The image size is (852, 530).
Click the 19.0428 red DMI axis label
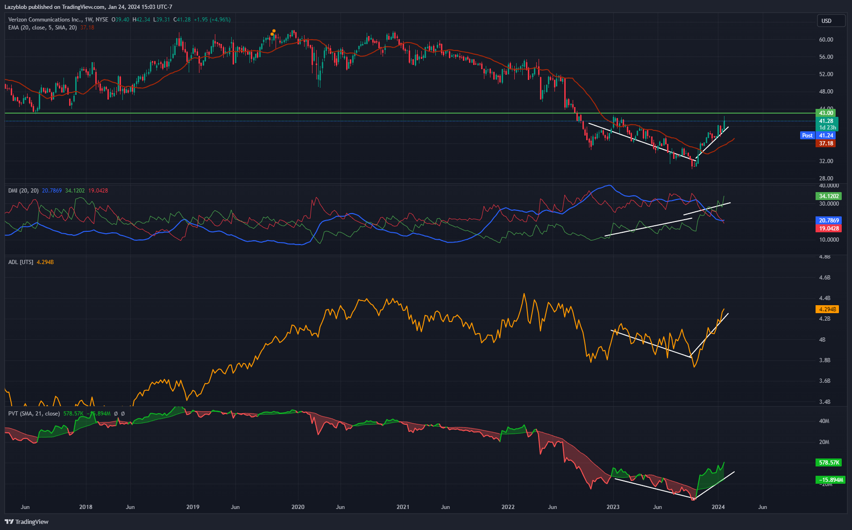[x=829, y=229]
